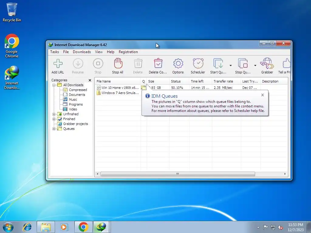Select the Music category
This screenshot has width=311, height=233.
[x=73, y=100]
